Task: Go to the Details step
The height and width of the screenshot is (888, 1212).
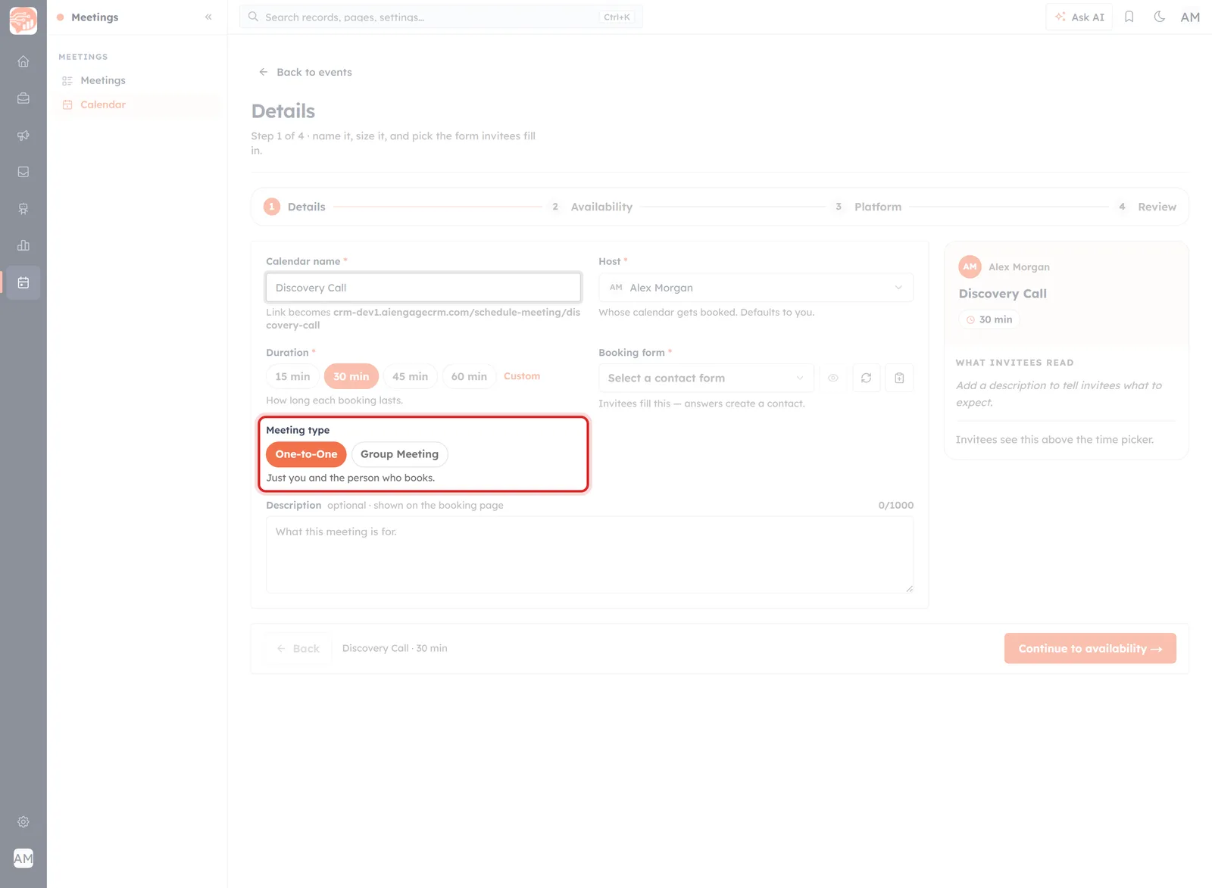Action: (x=295, y=207)
